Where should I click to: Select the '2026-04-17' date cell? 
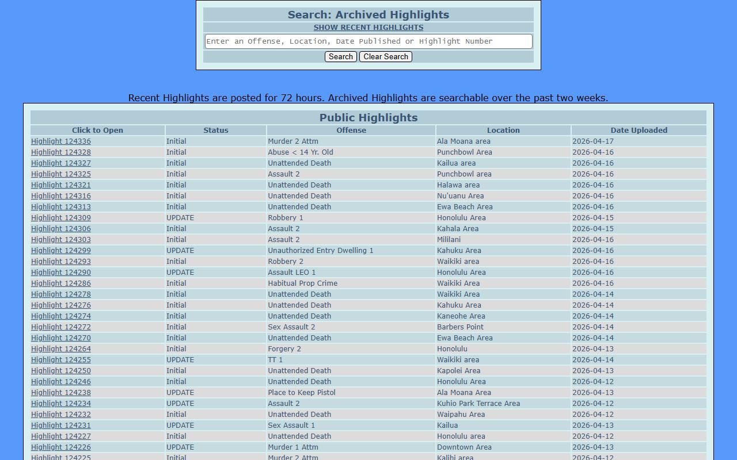[639, 141]
